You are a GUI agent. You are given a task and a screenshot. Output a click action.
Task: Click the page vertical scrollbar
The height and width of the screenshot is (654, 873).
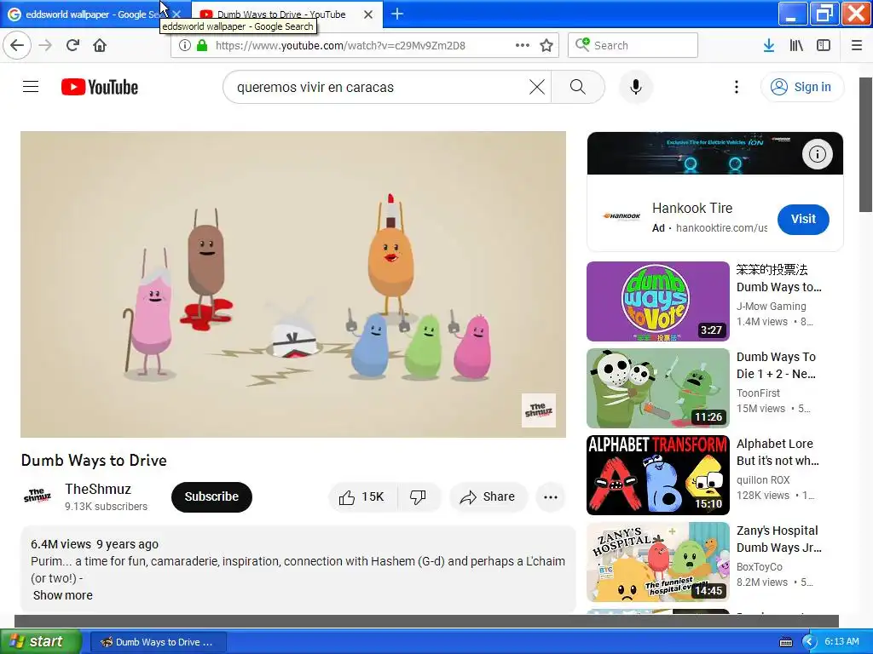coord(865,145)
